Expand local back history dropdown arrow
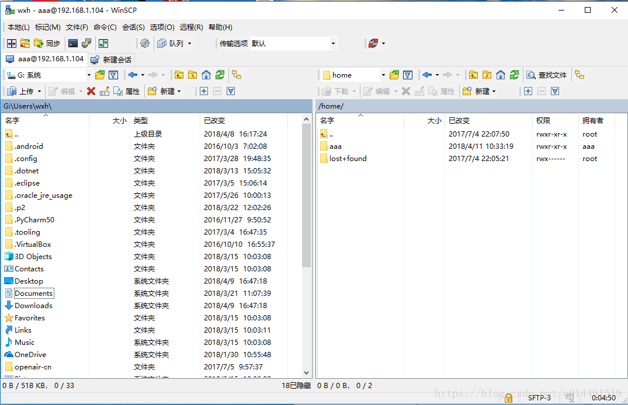 click(x=143, y=75)
